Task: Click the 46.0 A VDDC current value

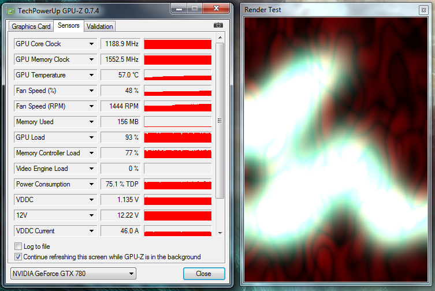Action: pos(120,231)
